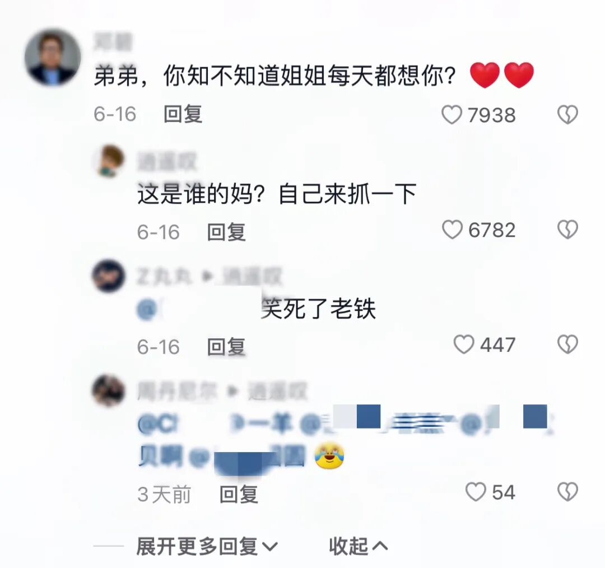Open avatar of the 3天前 commenter
This screenshot has width=605, height=568.
click(109, 390)
